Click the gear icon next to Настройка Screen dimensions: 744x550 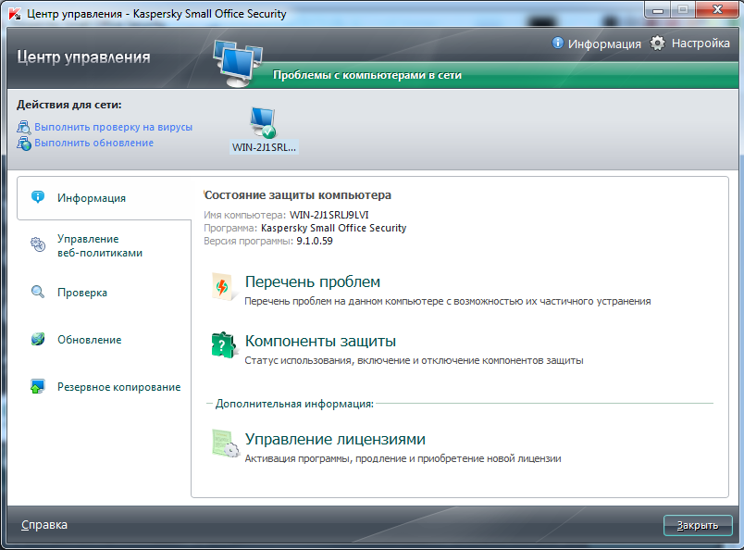[657, 44]
